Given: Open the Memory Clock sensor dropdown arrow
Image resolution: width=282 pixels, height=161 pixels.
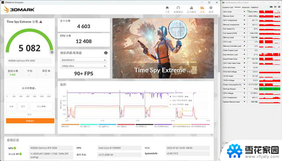Looking at the screenshot, I should point(244,16).
